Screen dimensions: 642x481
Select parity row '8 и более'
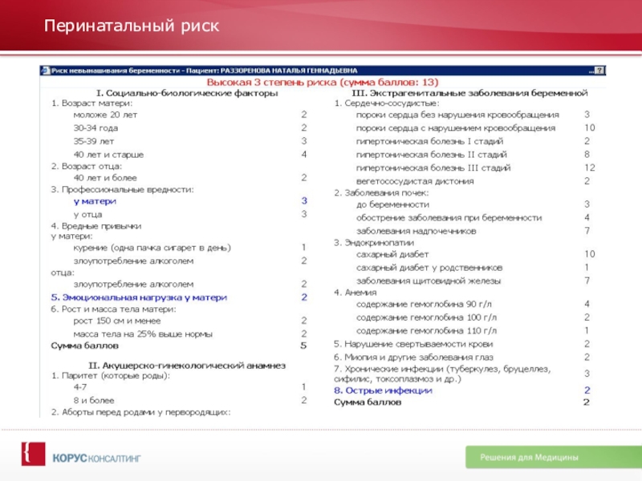click(94, 400)
